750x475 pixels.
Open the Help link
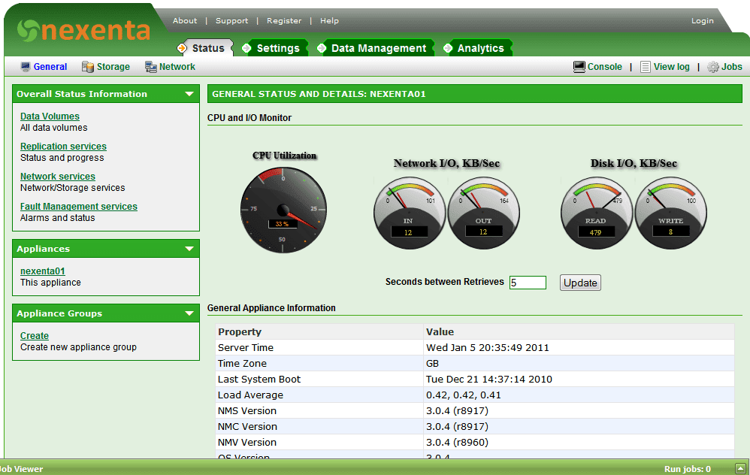click(329, 20)
